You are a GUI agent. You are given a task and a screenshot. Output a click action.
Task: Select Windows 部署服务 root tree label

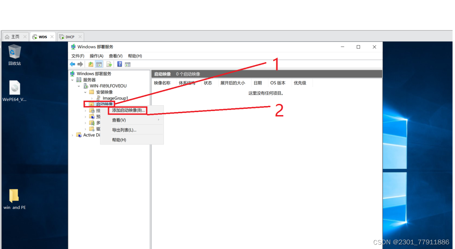click(x=94, y=73)
